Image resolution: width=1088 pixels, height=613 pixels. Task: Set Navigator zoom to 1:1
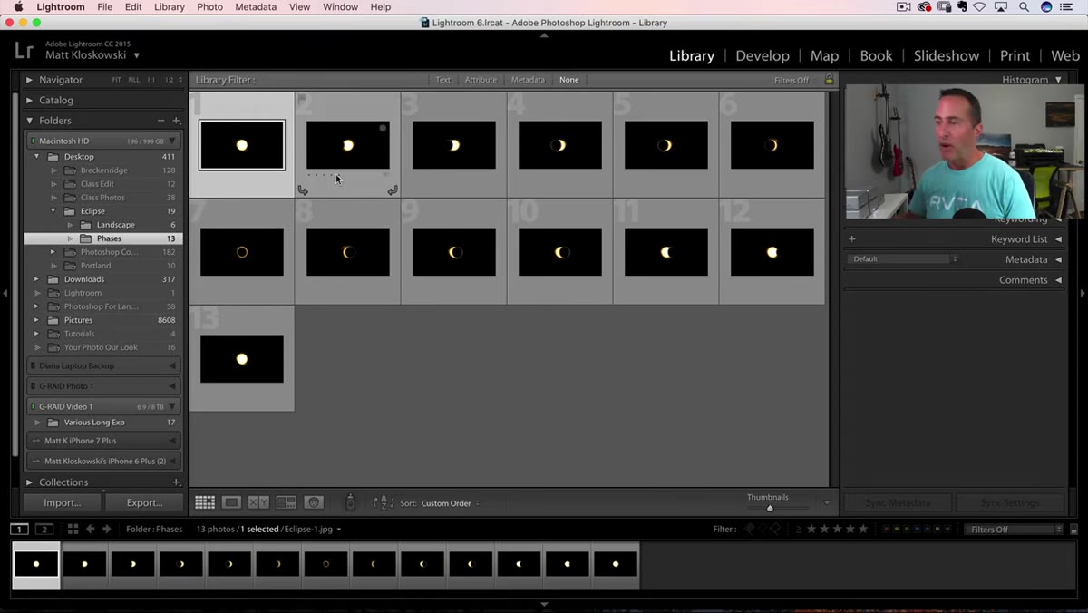[151, 80]
